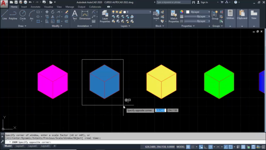Insert Text with the Text tool

pos(75,15)
